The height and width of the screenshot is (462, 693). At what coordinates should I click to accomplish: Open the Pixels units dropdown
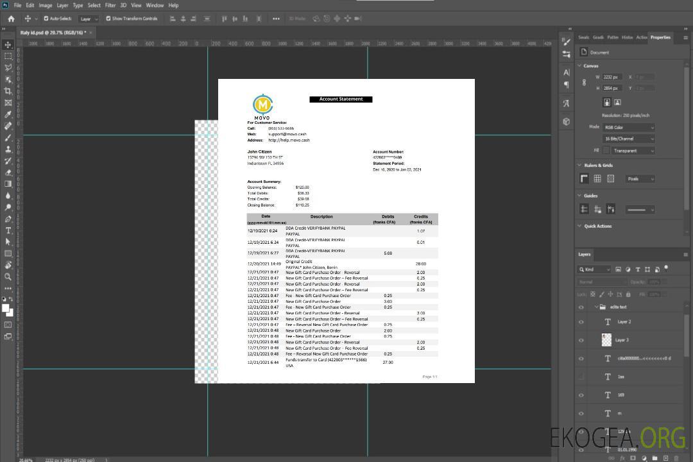coord(640,179)
